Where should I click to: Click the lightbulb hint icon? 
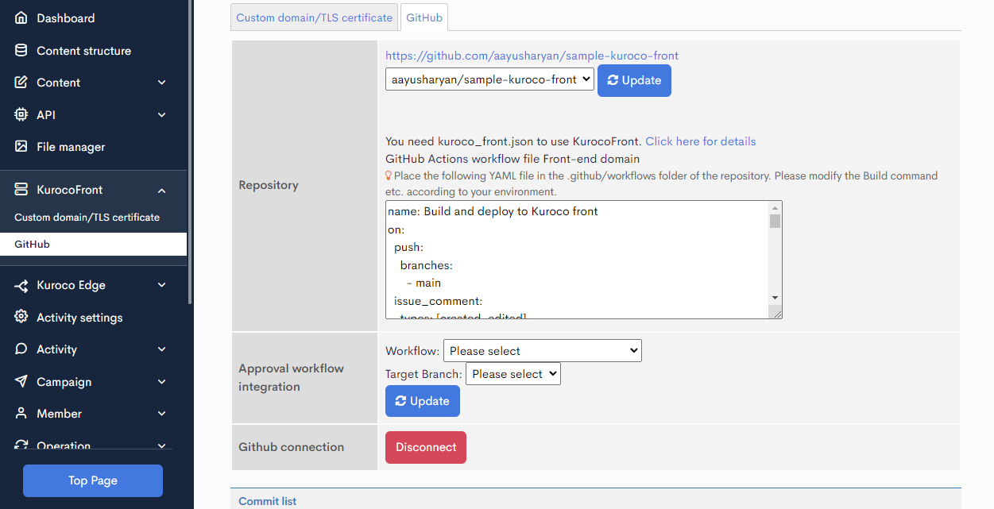(389, 175)
